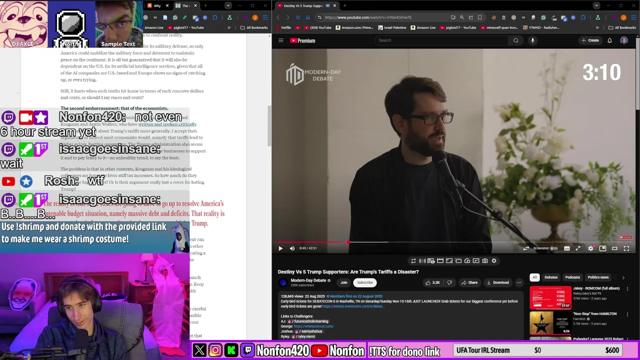Go to browser home page
This screenshot has height=360, width=640.
click(307, 17)
